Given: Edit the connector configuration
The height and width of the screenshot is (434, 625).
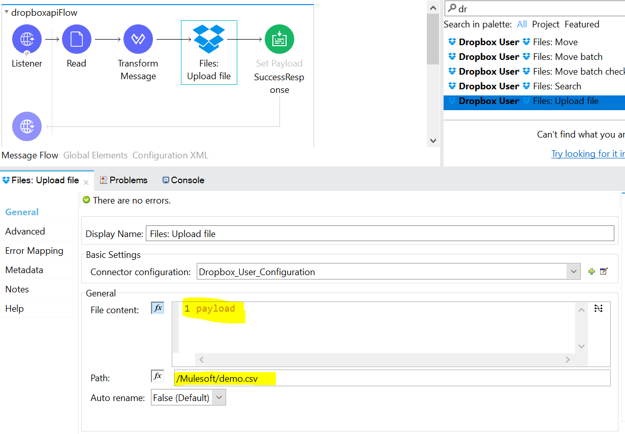Looking at the screenshot, I should click(x=604, y=272).
